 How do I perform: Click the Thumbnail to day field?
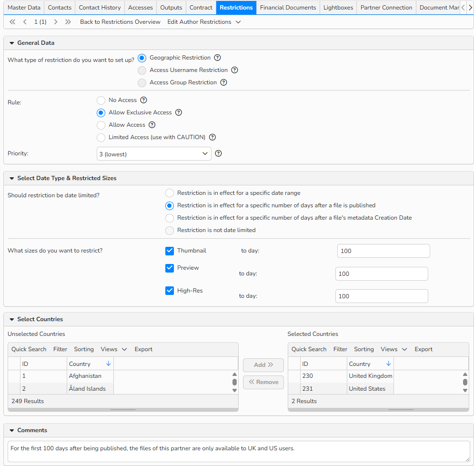point(383,251)
